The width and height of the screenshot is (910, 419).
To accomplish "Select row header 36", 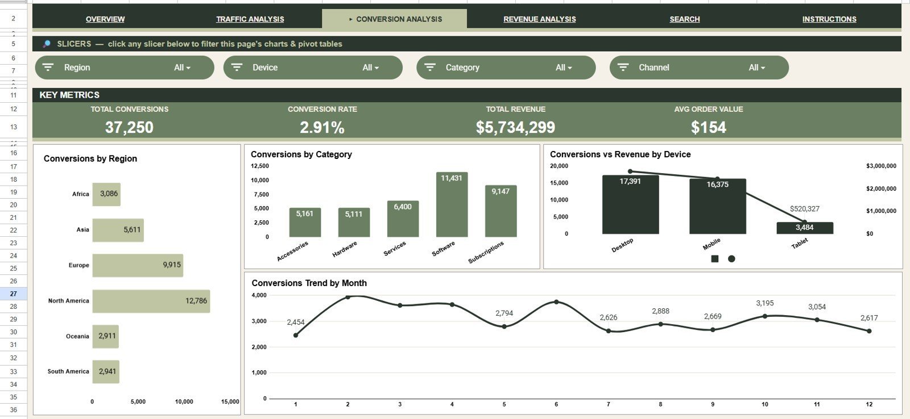I will pos(14,410).
